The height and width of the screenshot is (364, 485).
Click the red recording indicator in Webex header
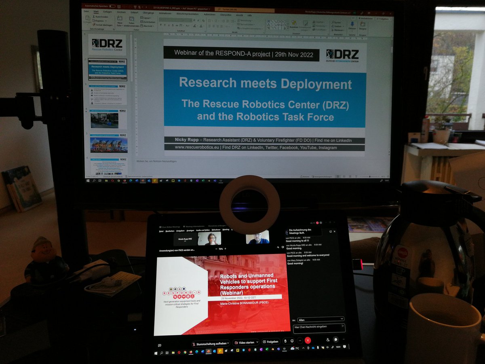click(x=317, y=223)
